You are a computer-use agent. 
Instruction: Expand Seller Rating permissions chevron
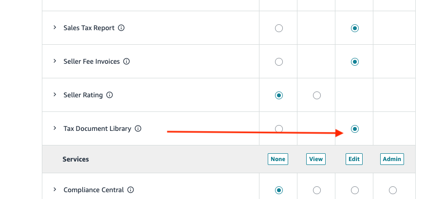pyautogui.click(x=55, y=95)
